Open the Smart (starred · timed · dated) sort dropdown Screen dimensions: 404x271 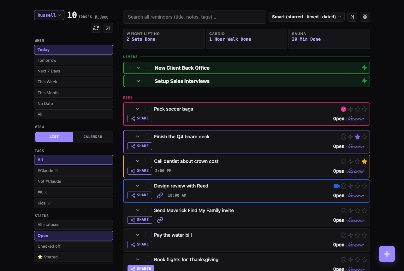(306, 17)
